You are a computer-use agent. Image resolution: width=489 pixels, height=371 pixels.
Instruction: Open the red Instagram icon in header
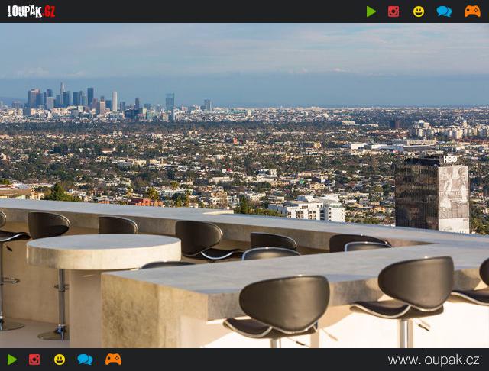pos(393,11)
